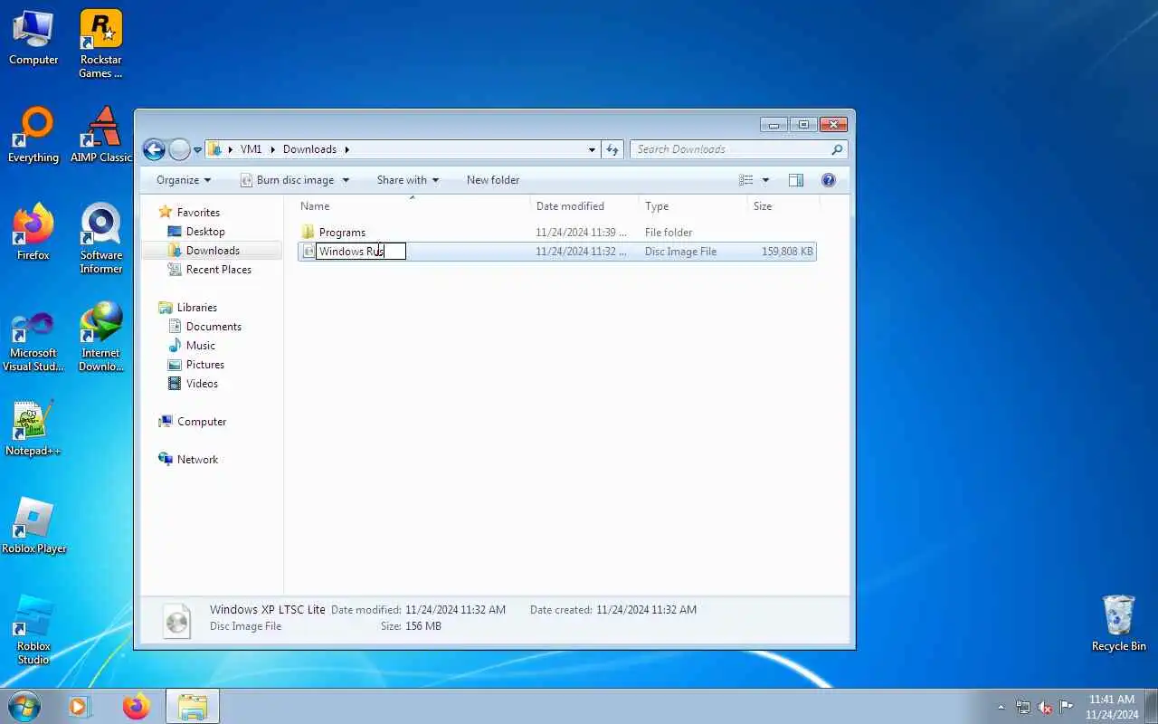Sort by the Size column header
Screen dimensions: 1158x724
[x=783, y=206]
